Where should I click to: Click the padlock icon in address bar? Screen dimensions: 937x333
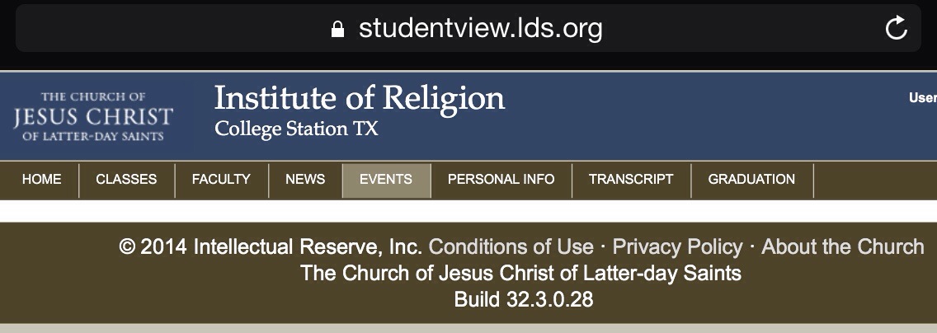337,29
